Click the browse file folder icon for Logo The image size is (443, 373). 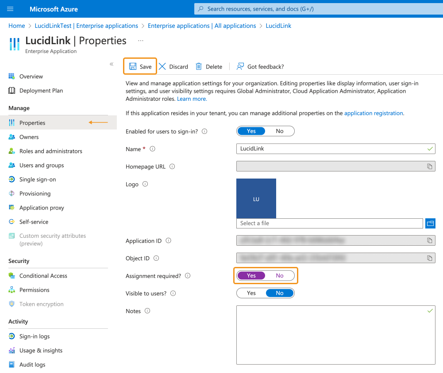pos(430,223)
